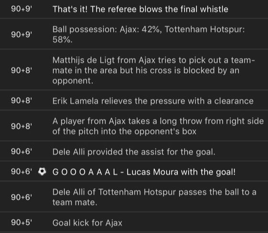Tap the Ajax long throw commentary
This screenshot has height=233, width=268.
134,126
